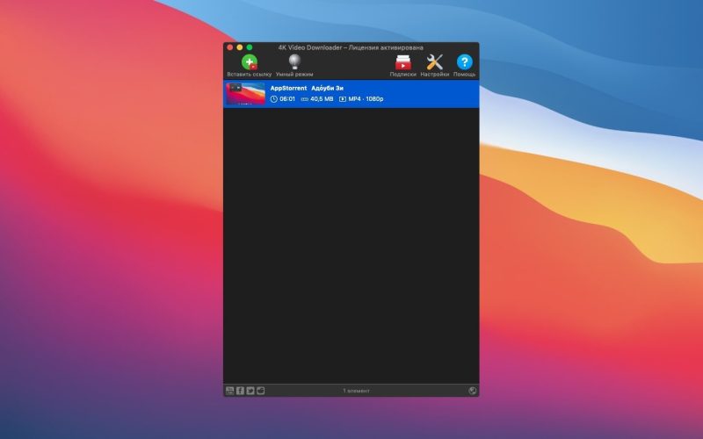Viewport: 703px width, 439px height.
Task: Open the Facebook icon in status bar
Action: [240, 391]
